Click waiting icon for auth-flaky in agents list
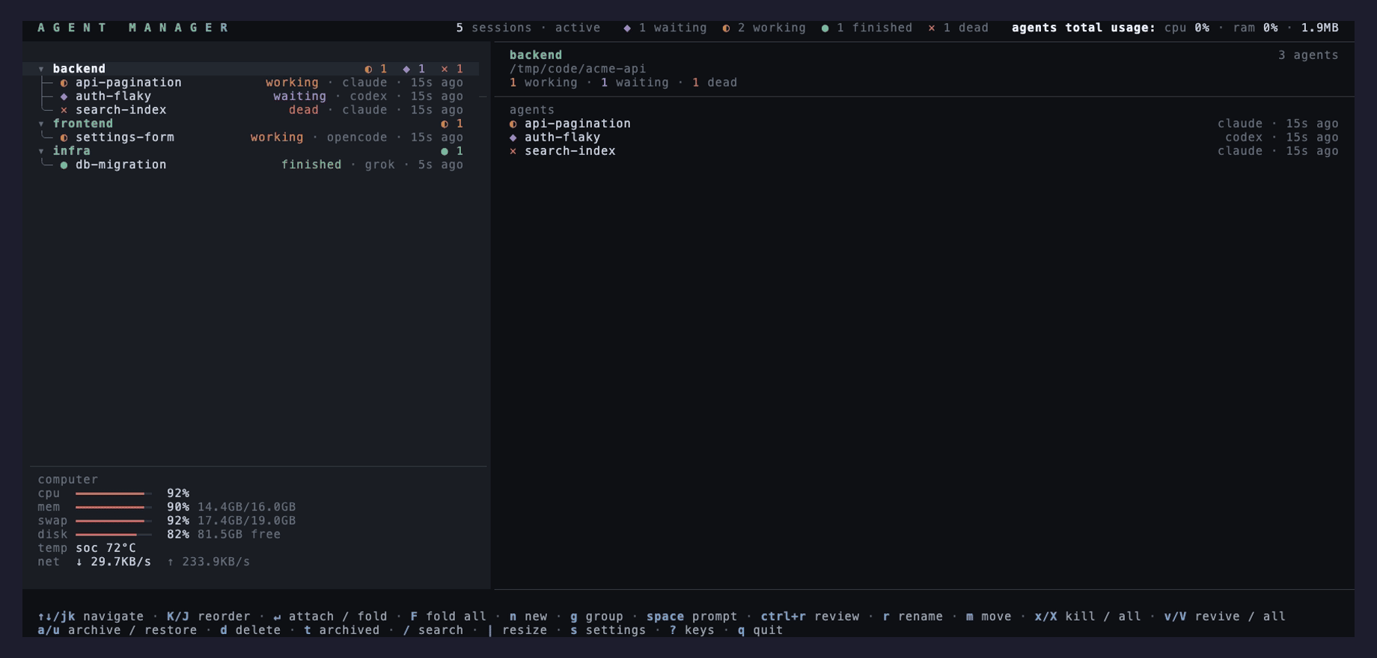1377x658 pixels. point(513,138)
